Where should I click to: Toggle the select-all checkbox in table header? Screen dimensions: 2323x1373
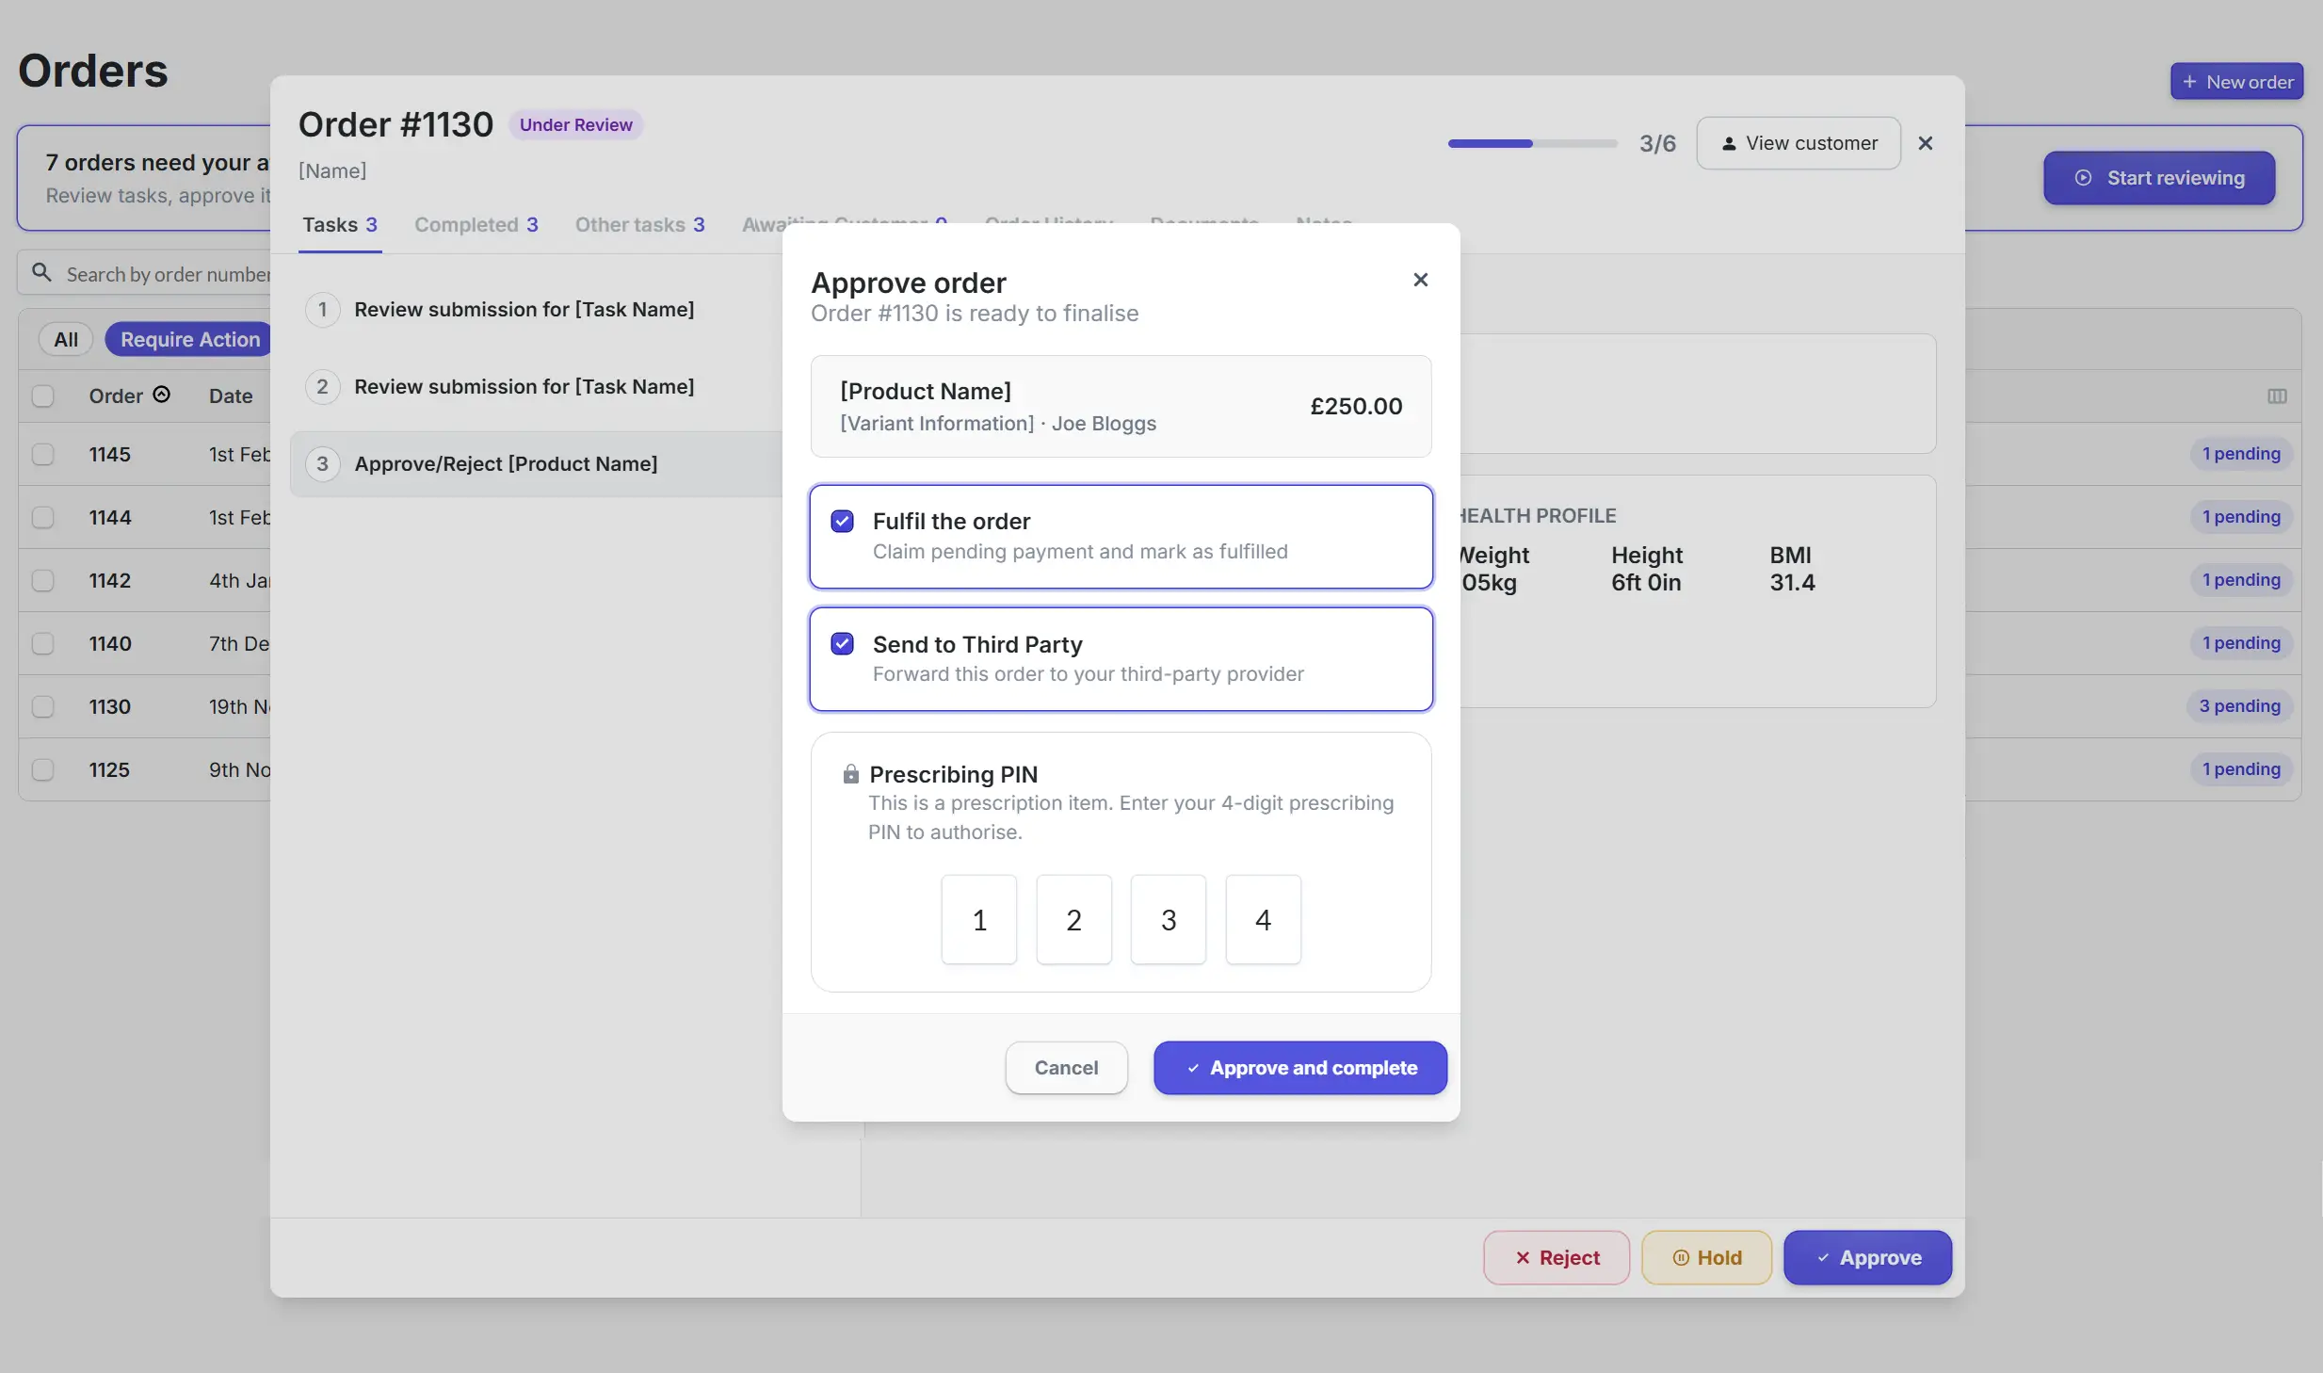pyautogui.click(x=42, y=396)
